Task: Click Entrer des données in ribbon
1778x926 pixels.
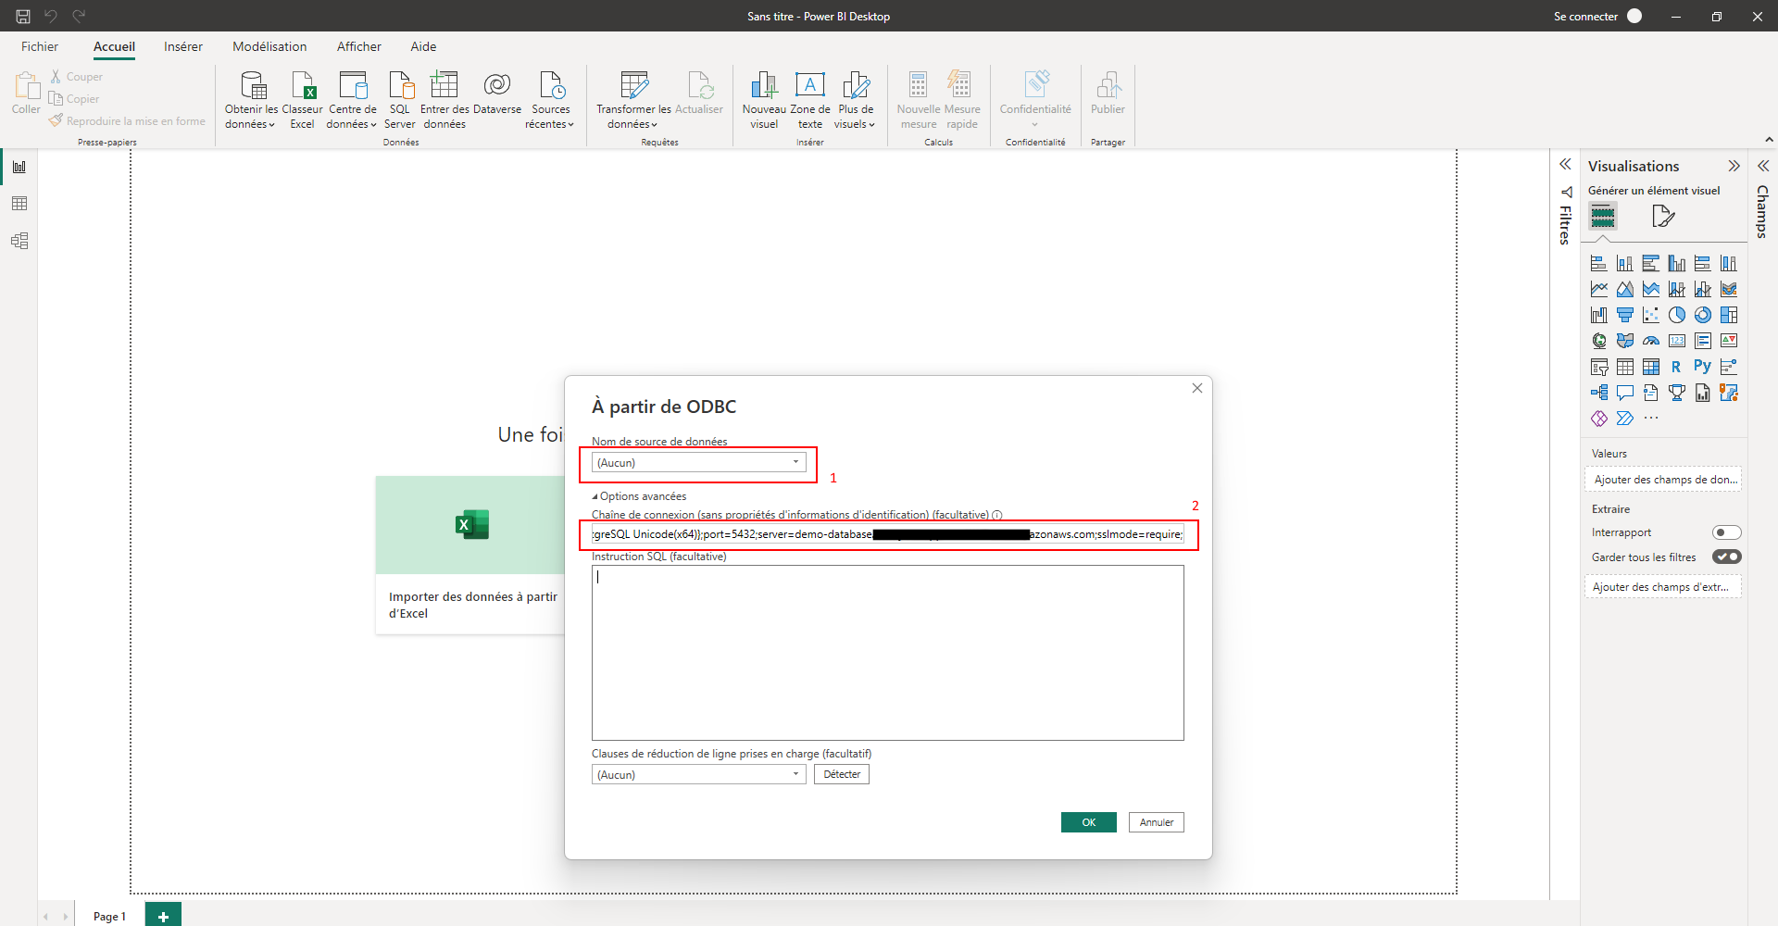Action: [x=444, y=100]
